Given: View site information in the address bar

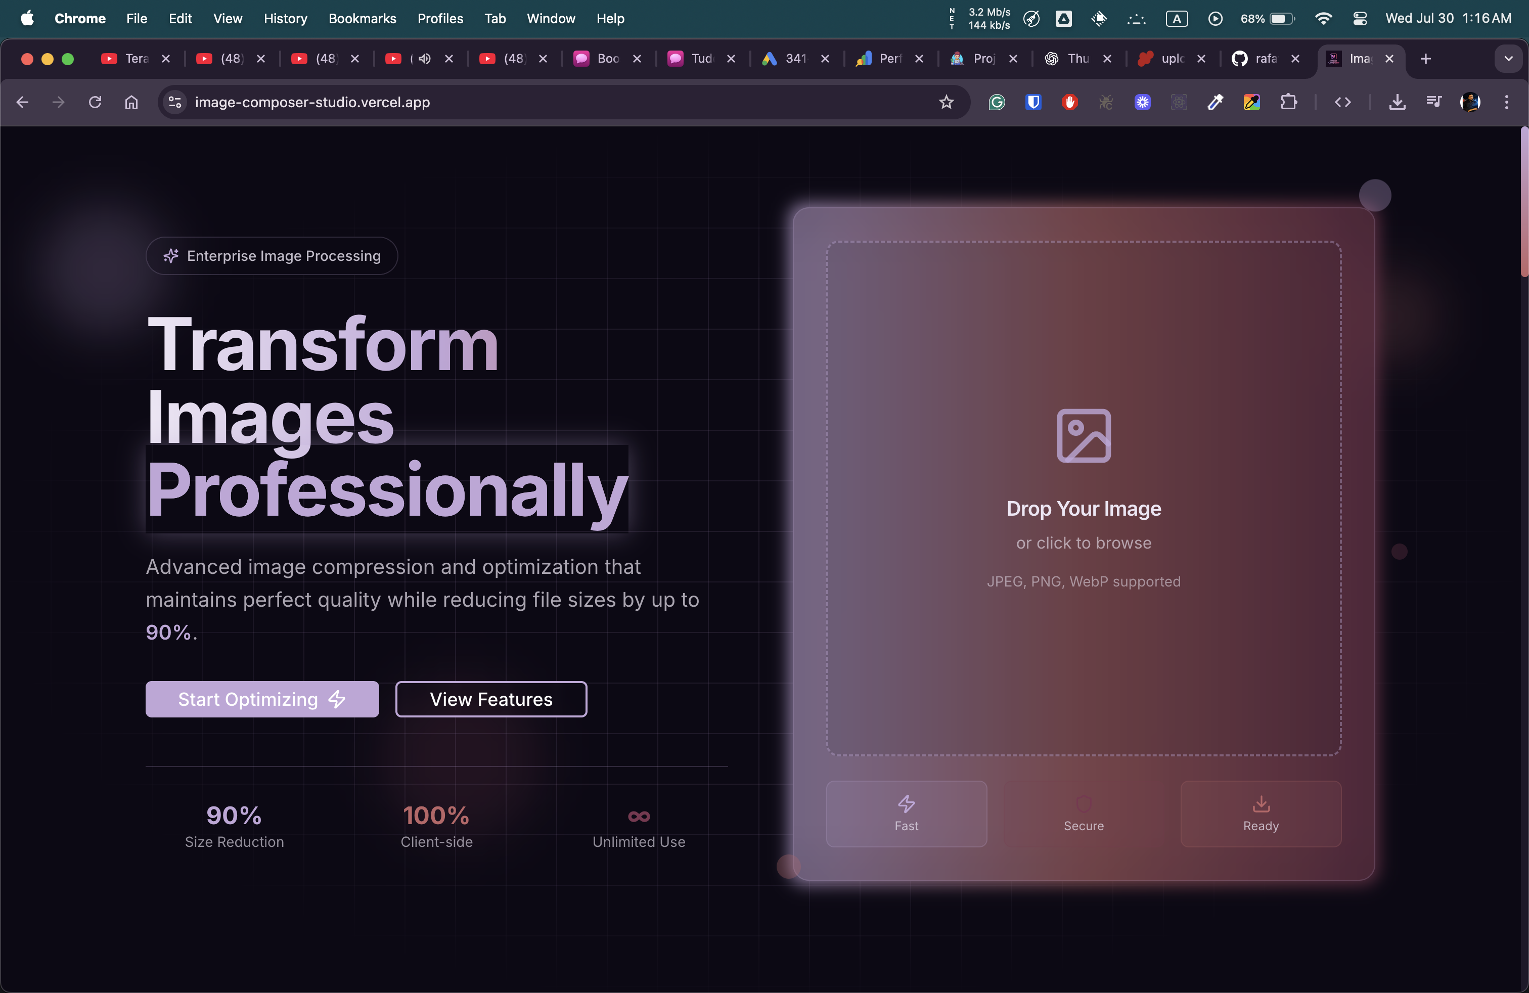Looking at the screenshot, I should coord(175,102).
